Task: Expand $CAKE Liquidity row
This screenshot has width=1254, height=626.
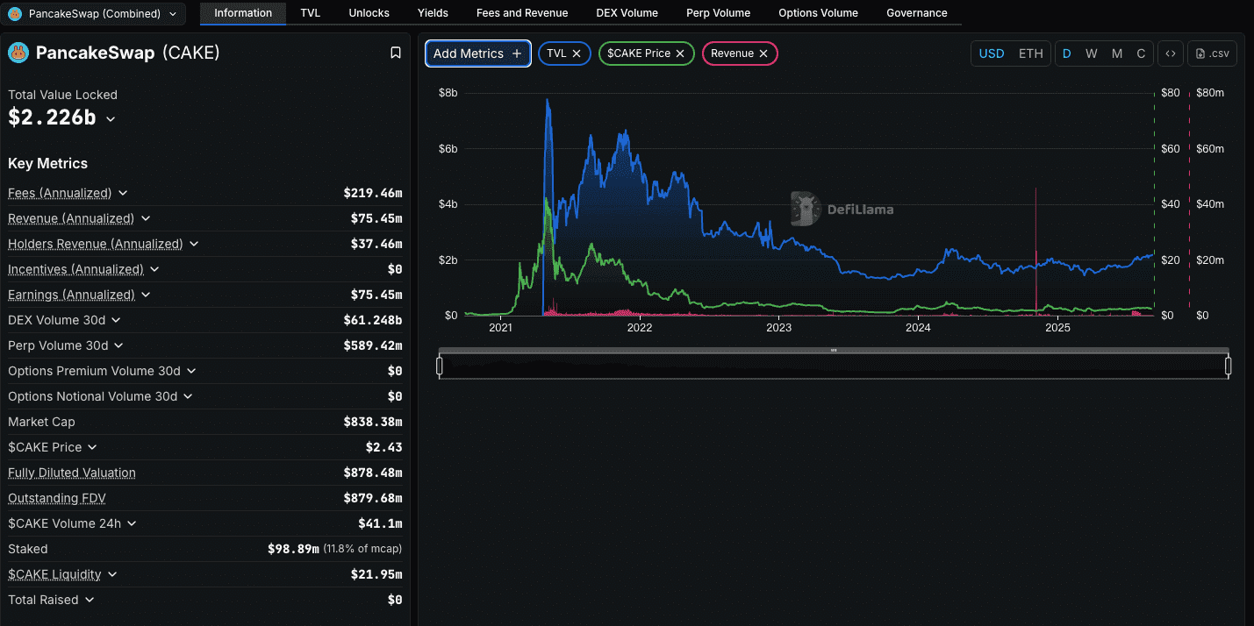Action: [112, 574]
